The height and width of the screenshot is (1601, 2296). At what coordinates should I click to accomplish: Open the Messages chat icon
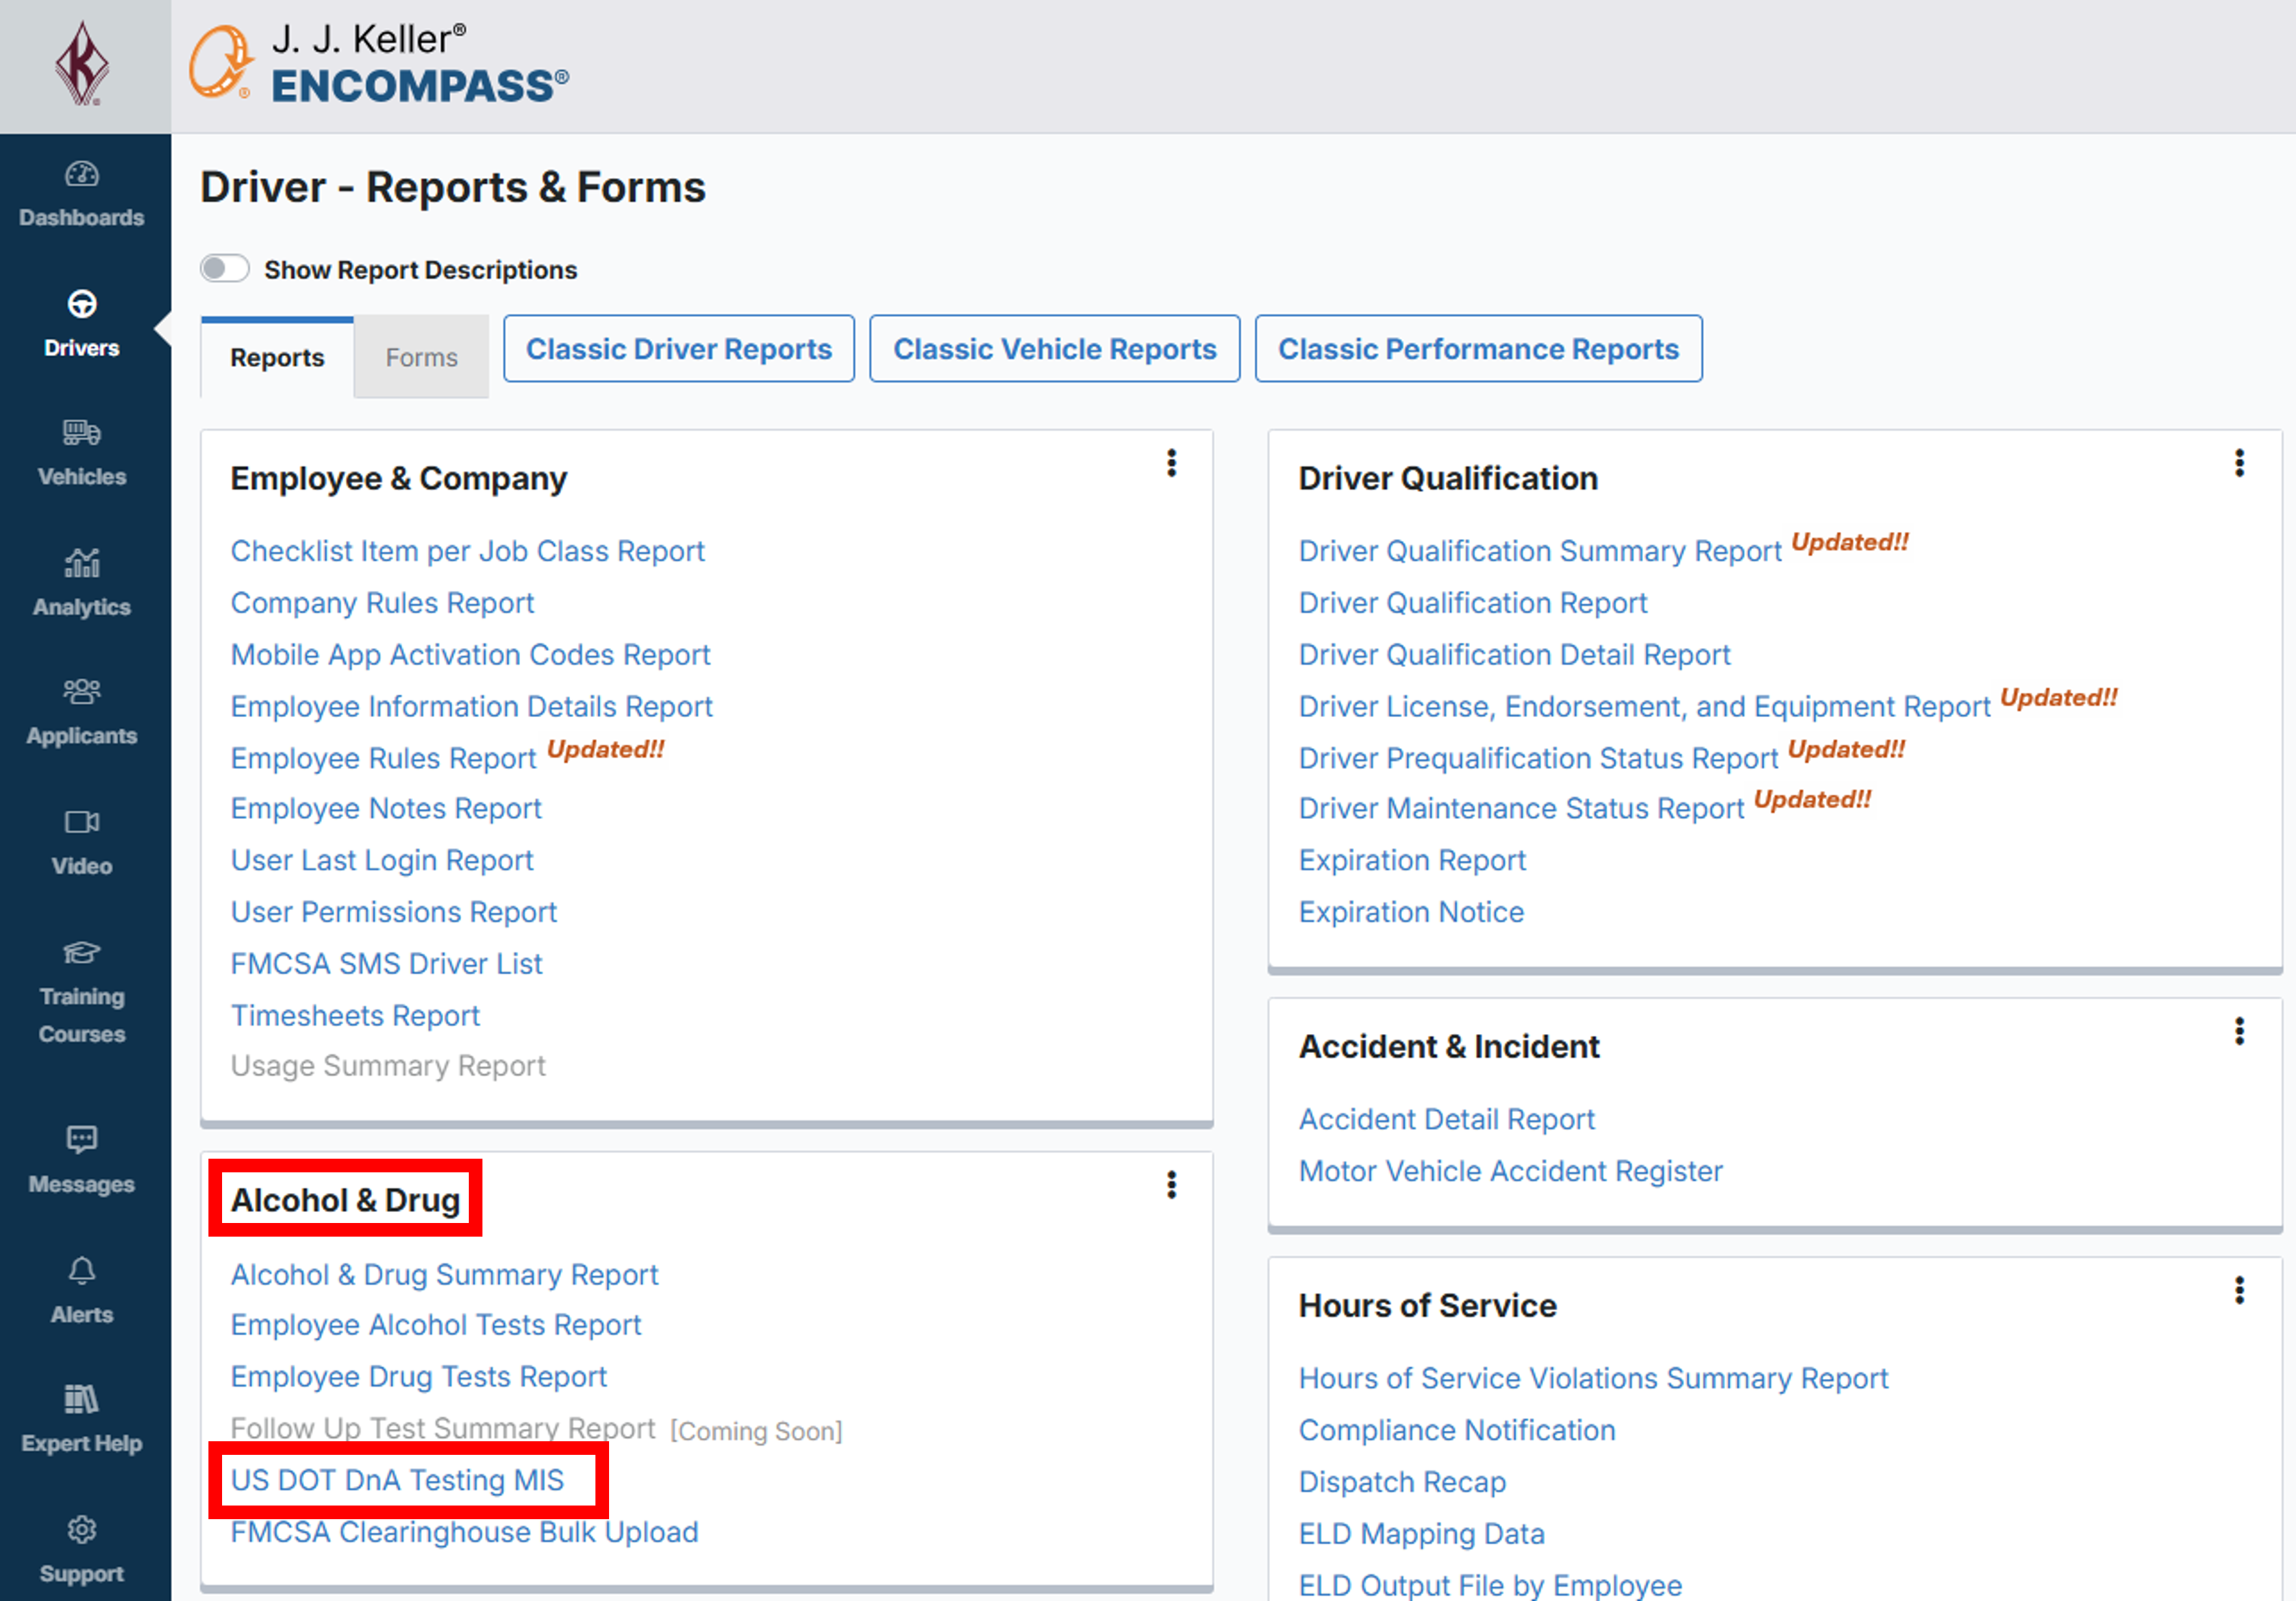pyautogui.click(x=82, y=1140)
